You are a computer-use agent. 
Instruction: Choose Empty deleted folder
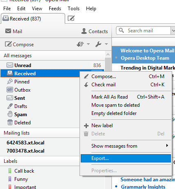(126, 113)
